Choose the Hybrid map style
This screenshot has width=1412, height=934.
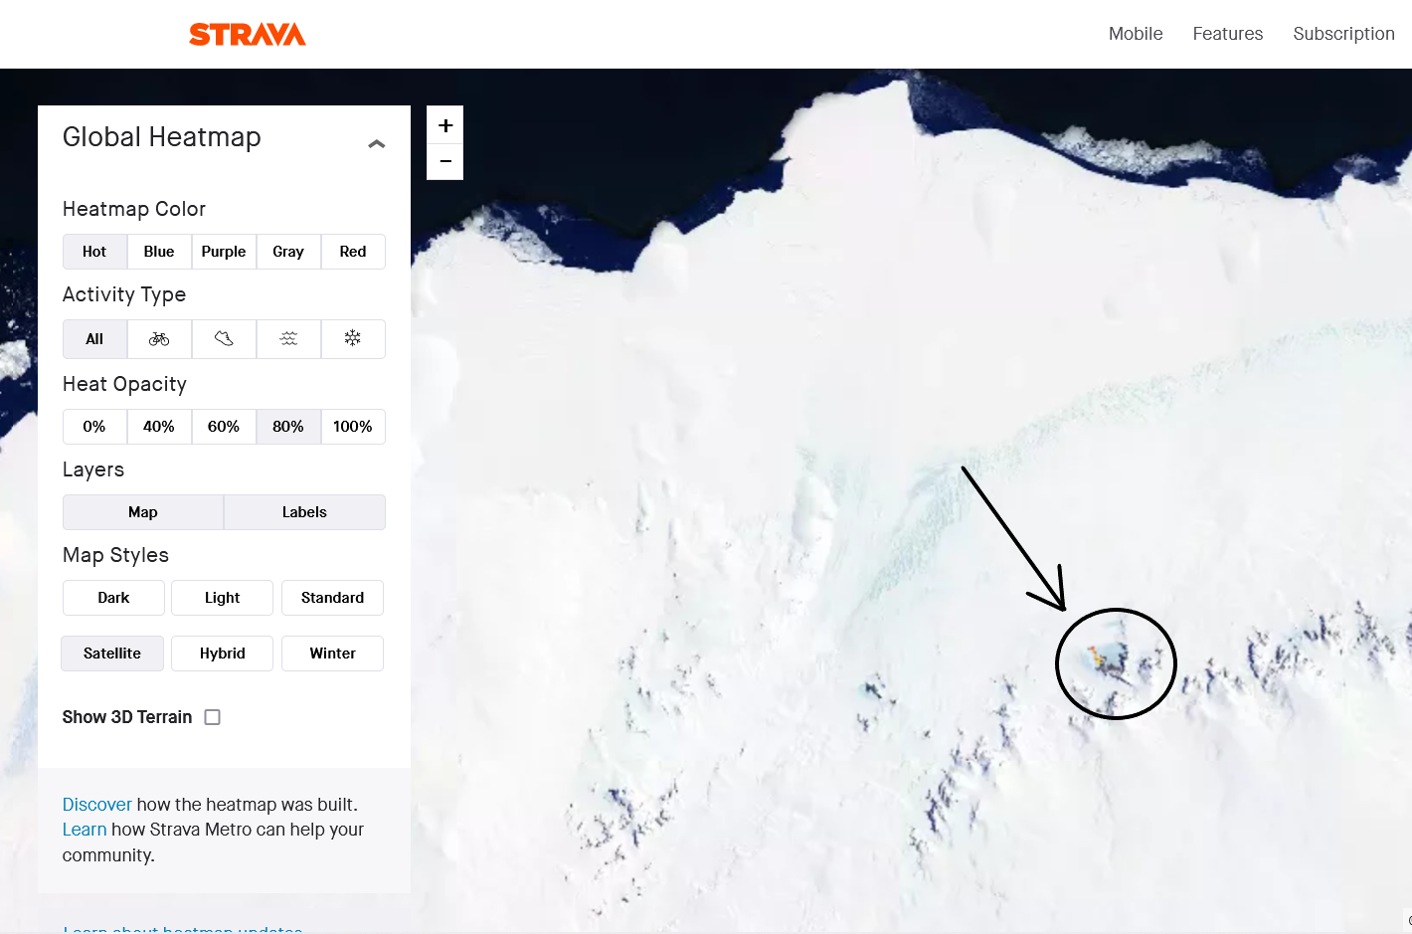222,654
